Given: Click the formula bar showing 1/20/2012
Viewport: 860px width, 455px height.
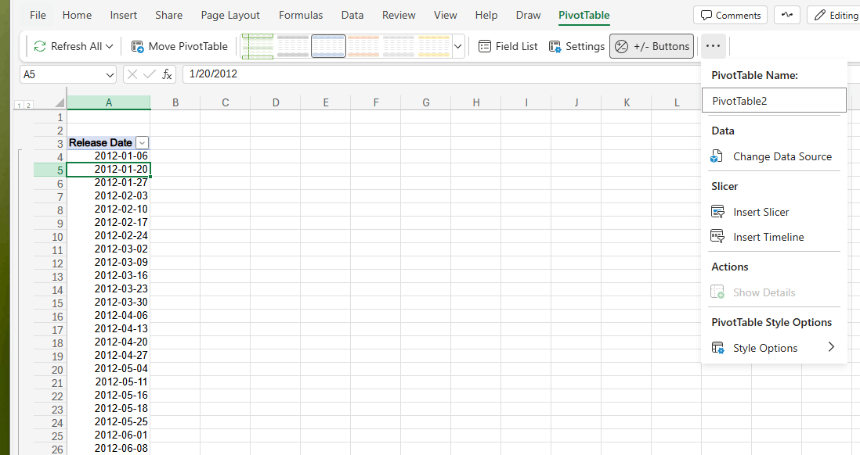Looking at the screenshot, I should (x=442, y=74).
